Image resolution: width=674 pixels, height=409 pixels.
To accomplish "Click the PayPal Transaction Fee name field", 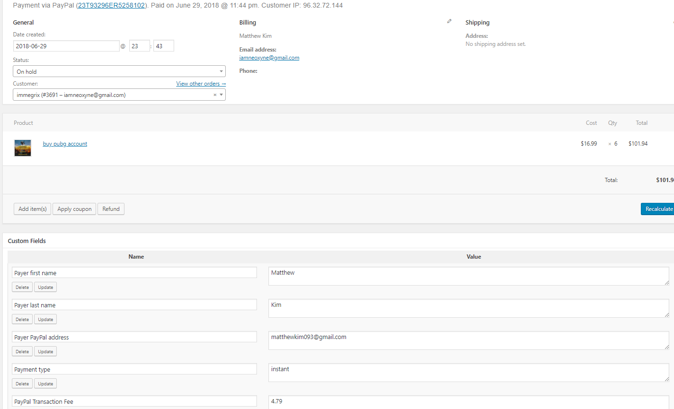I will click(x=134, y=401).
